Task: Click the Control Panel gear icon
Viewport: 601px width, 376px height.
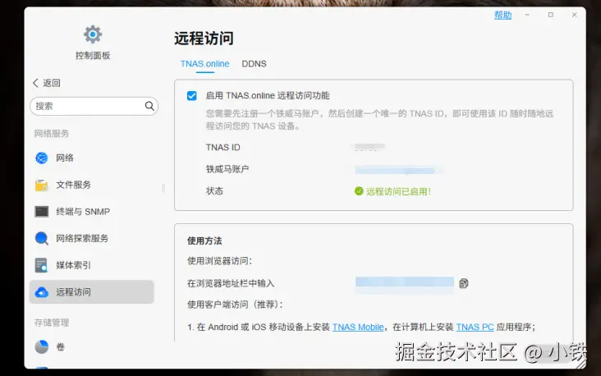Action: (x=93, y=34)
